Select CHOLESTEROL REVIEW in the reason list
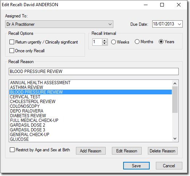The image size is (190, 176). point(90,102)
